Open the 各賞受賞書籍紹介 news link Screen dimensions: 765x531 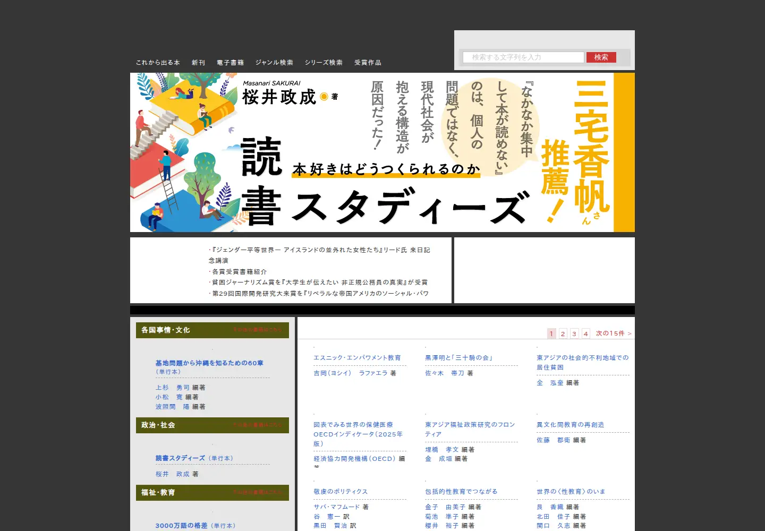coord(239,271)
